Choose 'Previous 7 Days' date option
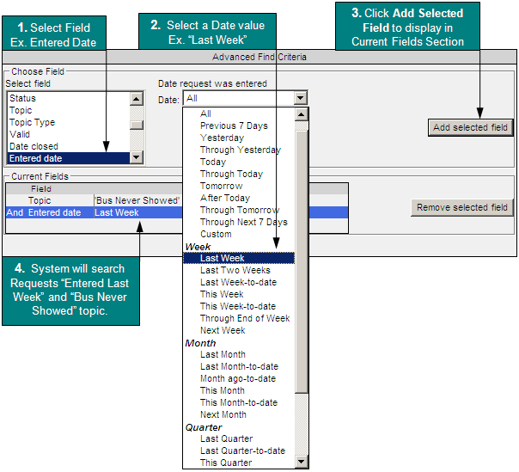 coord(234,126)
